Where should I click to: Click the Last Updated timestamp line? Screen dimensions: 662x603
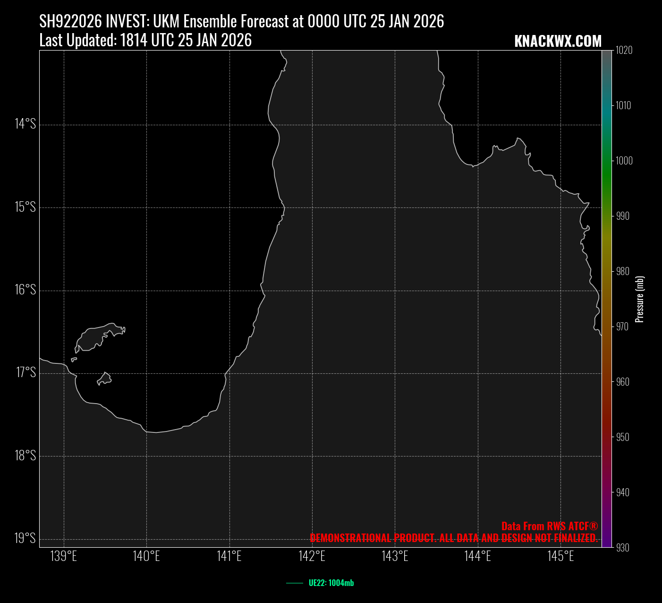(145, 41)
